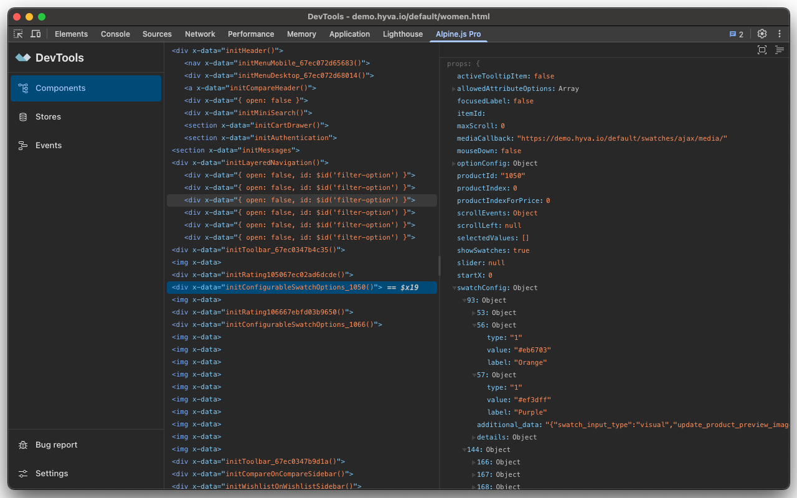Click the productId "1050" value
This screenshot has height=498, width=797.
[x=512, y=176]
